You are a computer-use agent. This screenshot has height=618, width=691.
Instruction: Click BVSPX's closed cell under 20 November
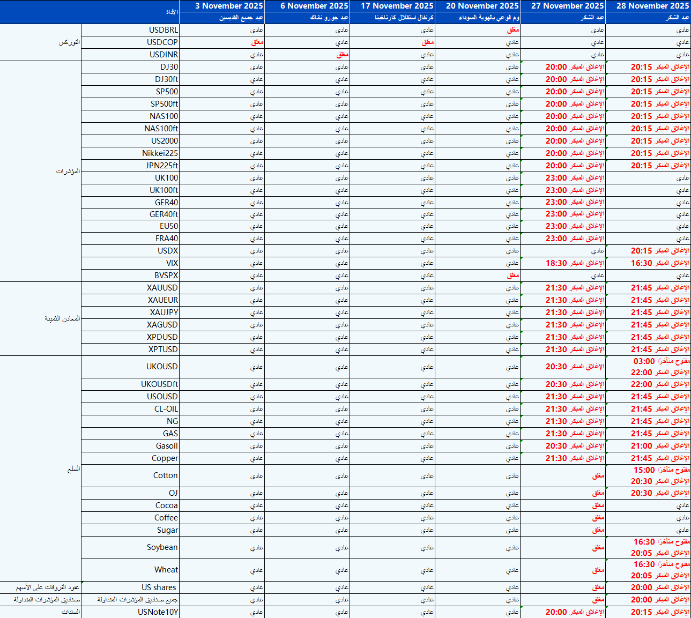point(512,276)
